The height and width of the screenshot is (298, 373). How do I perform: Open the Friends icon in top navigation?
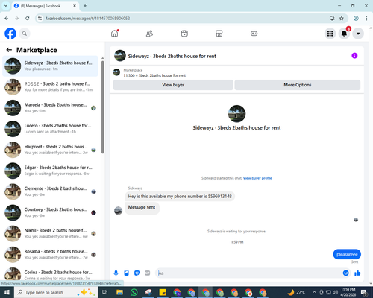click(x=149, y=34)
